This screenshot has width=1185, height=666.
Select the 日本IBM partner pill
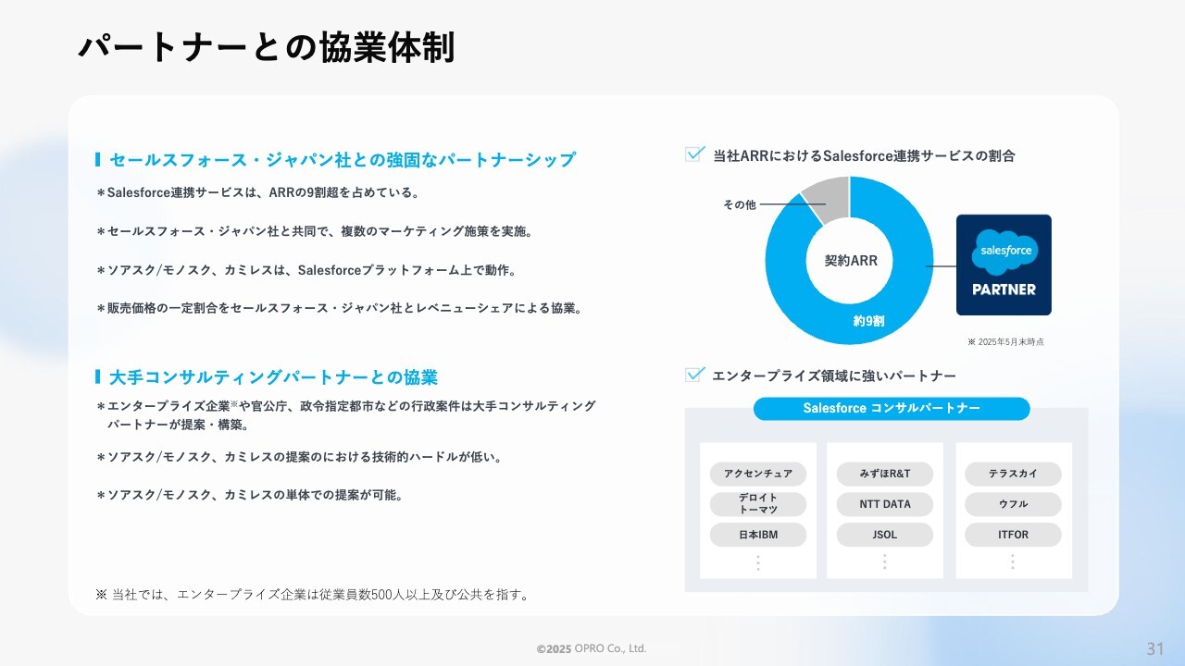coord(758,535)
